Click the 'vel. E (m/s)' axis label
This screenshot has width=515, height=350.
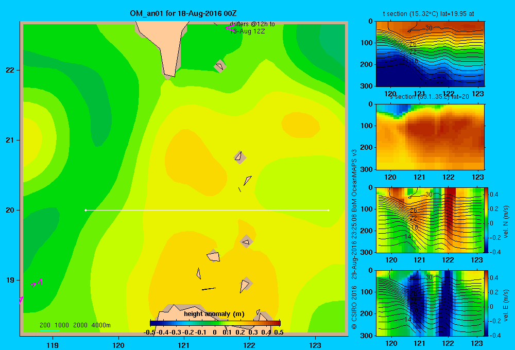pos(506,305)
